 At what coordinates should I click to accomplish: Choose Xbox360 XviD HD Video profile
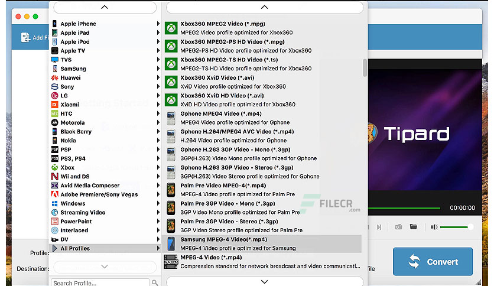point(263,100)
